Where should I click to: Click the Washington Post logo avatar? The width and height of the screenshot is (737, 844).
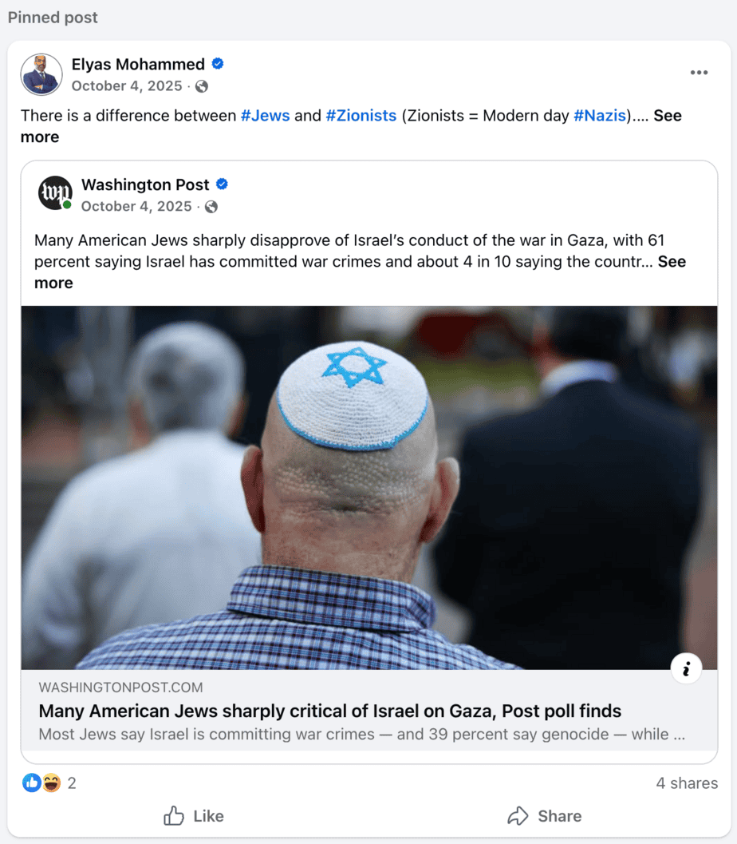(55, 192)
